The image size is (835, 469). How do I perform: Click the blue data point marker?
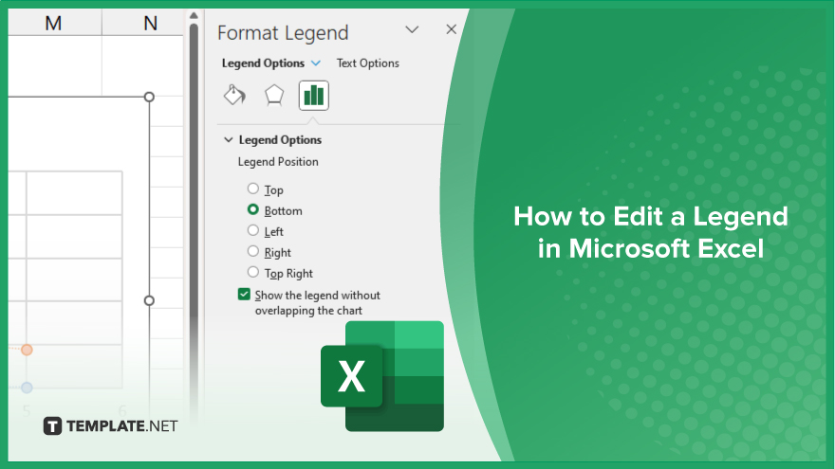tap(27, 388)
